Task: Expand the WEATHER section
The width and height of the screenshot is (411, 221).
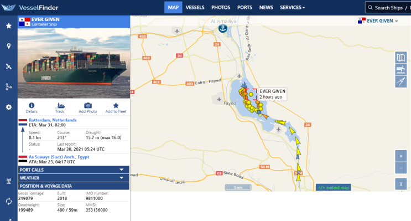Action: click(x=74, y=178)
